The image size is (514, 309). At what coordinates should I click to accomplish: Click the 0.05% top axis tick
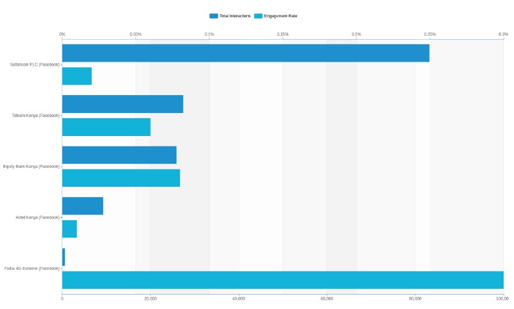136,34
